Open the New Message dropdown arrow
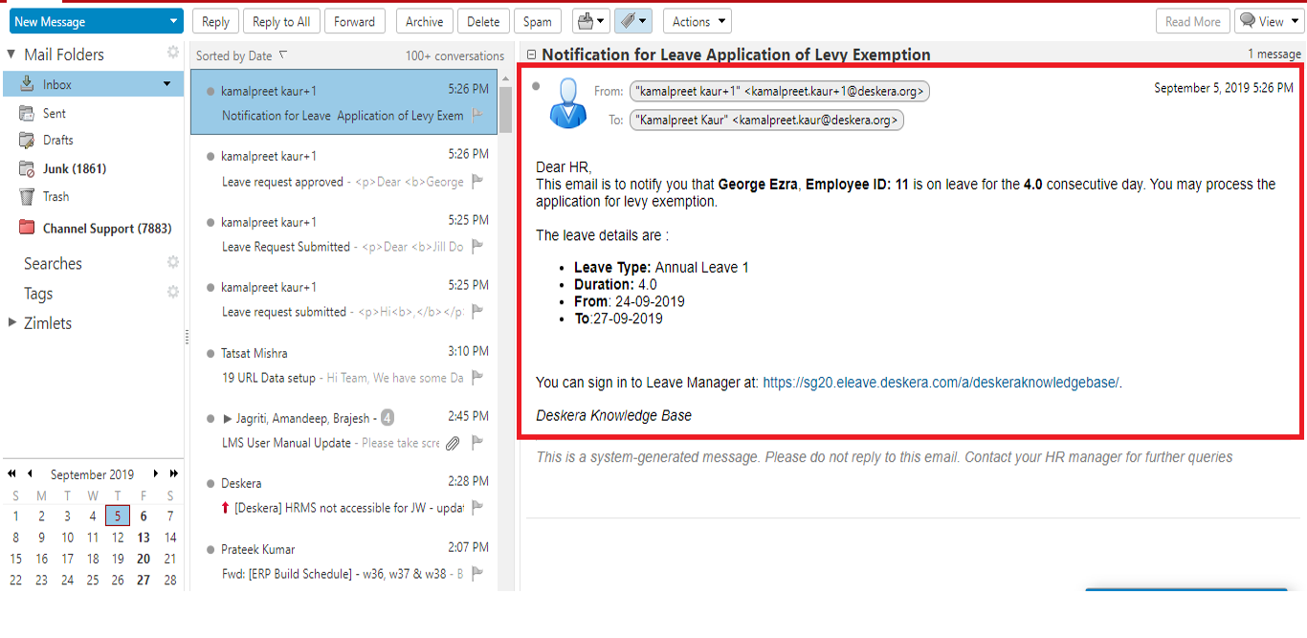Viewport: 1307px width, 638px height. coord(173,21)
